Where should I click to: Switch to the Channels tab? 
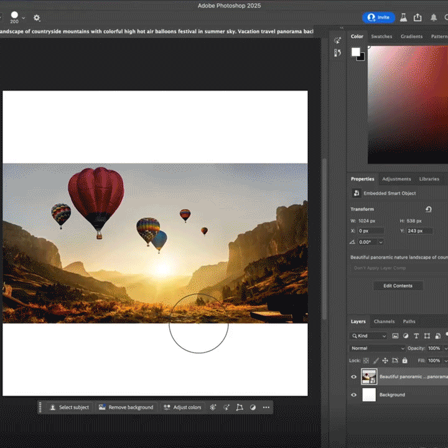pos(384,322)
